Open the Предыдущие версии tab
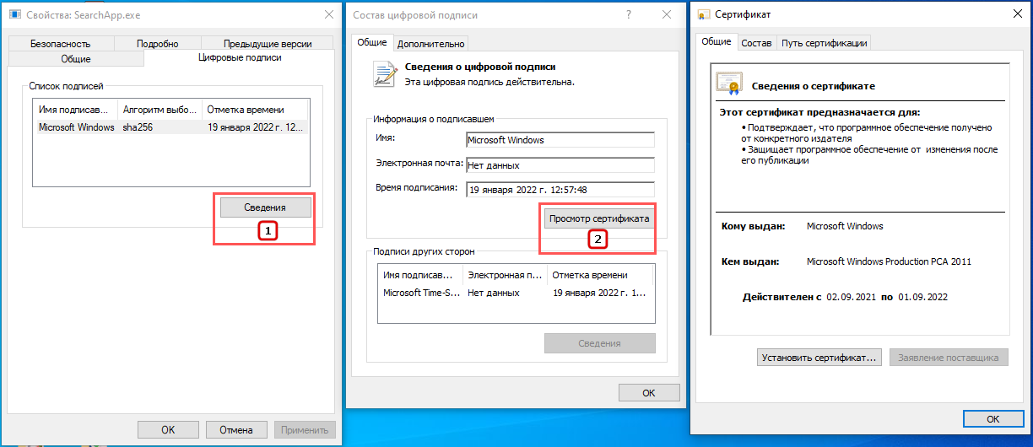The width and height of the screenshot is (1033, 447). click(x=268, y=44)
